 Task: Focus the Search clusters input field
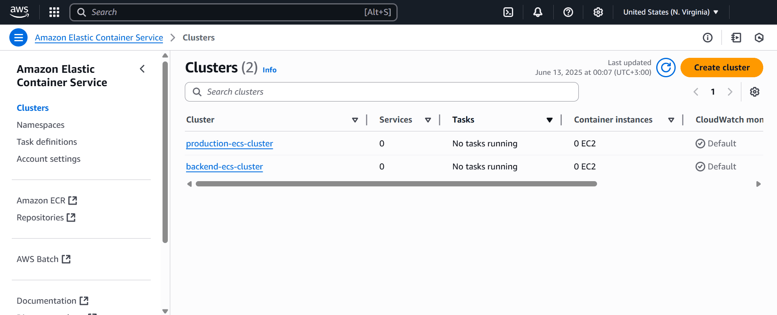[x=382, y=92]
